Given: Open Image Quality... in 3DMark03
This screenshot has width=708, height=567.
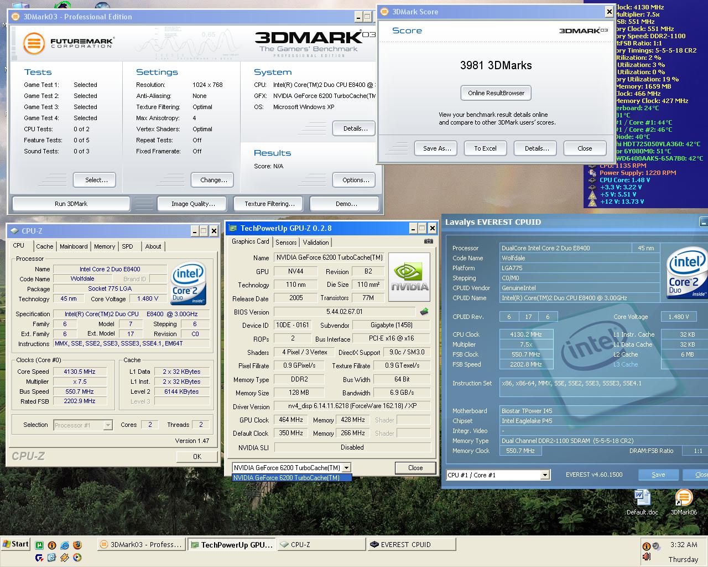Looking at the screenshot, I should point(193,204).
